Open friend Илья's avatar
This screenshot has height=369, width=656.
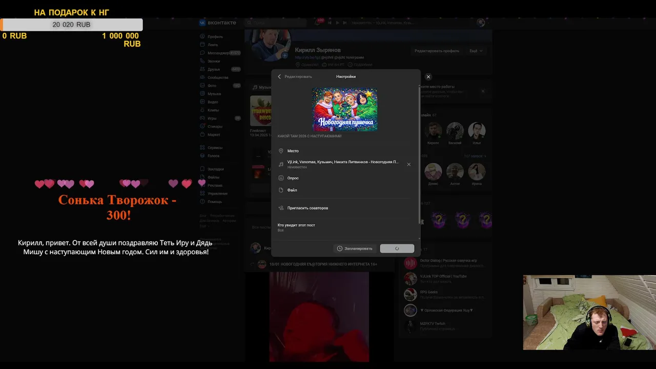tap(477, 131)
